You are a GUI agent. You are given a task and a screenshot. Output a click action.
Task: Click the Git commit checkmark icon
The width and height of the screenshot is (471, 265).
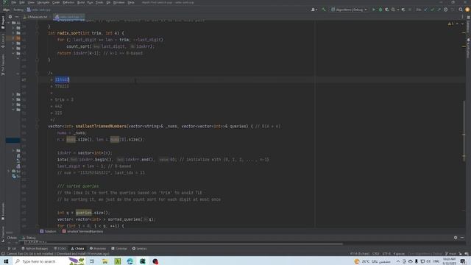pos(432,10)
